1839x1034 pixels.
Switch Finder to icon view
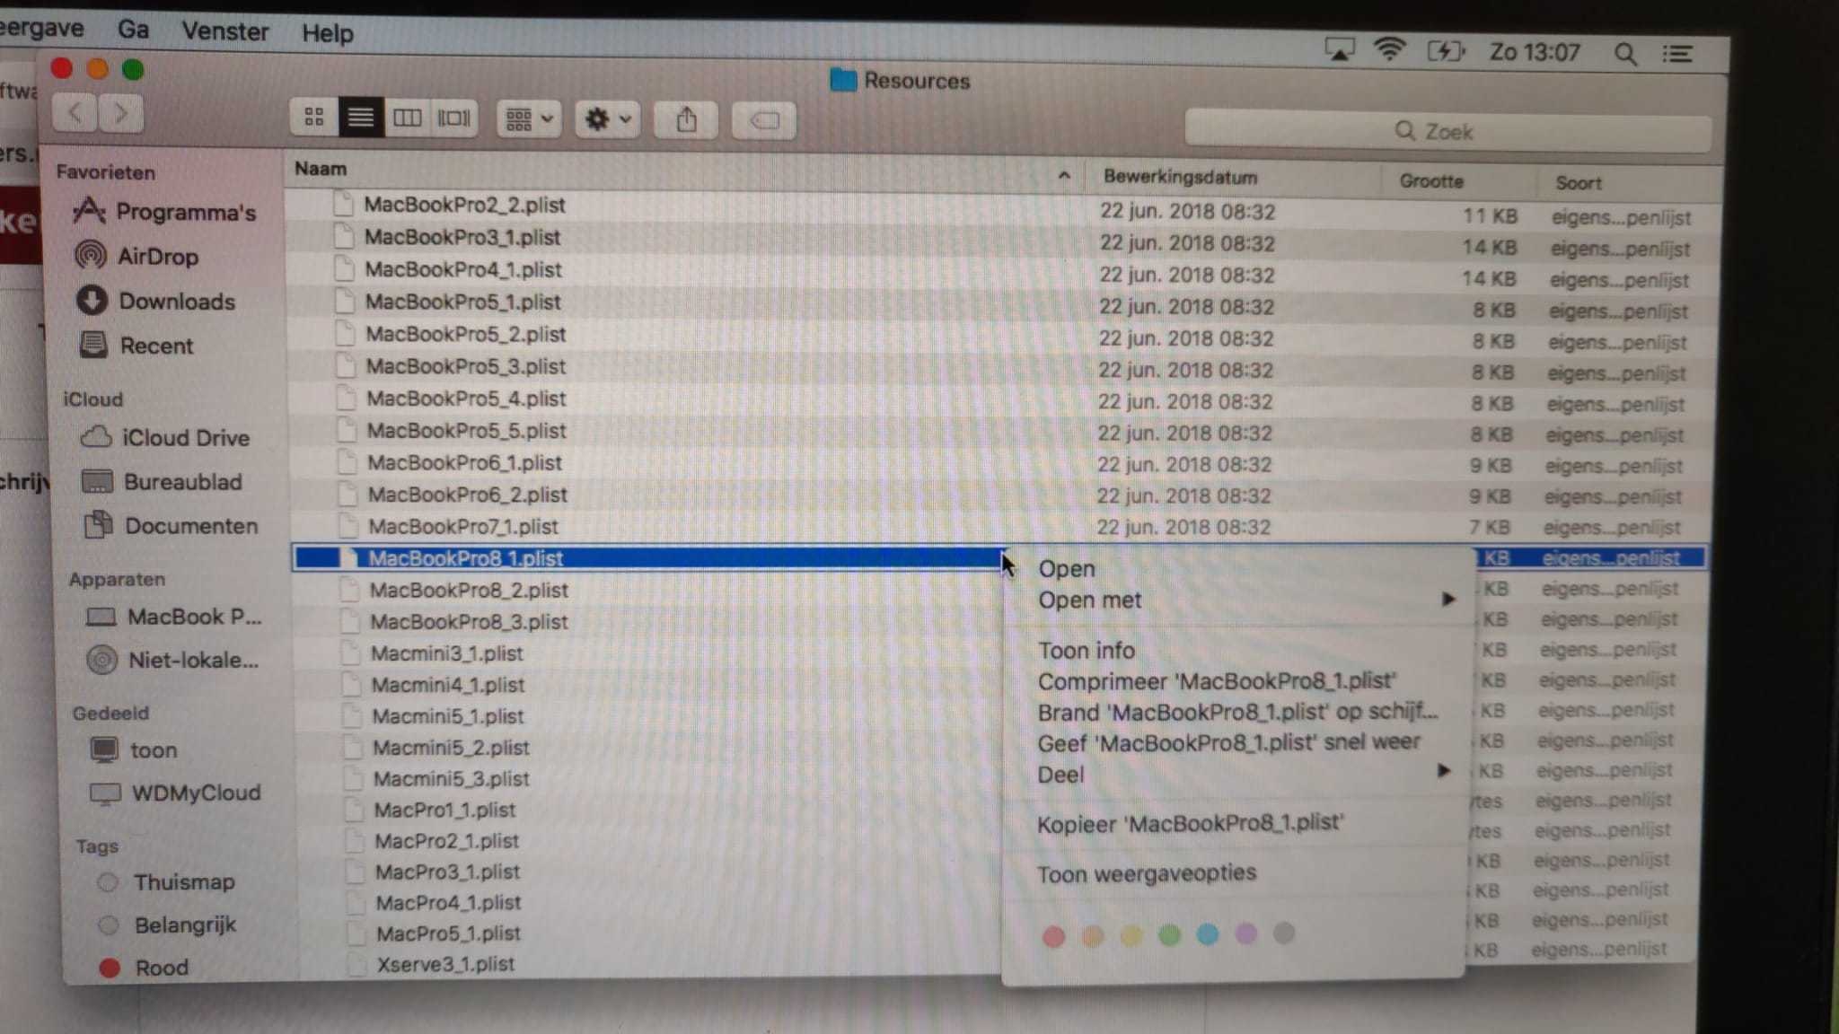pos(314,118)
